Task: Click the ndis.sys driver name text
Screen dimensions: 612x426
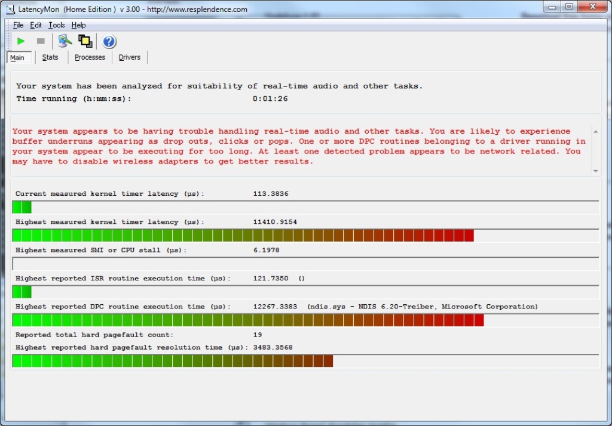Action: (x=423, y=307)
